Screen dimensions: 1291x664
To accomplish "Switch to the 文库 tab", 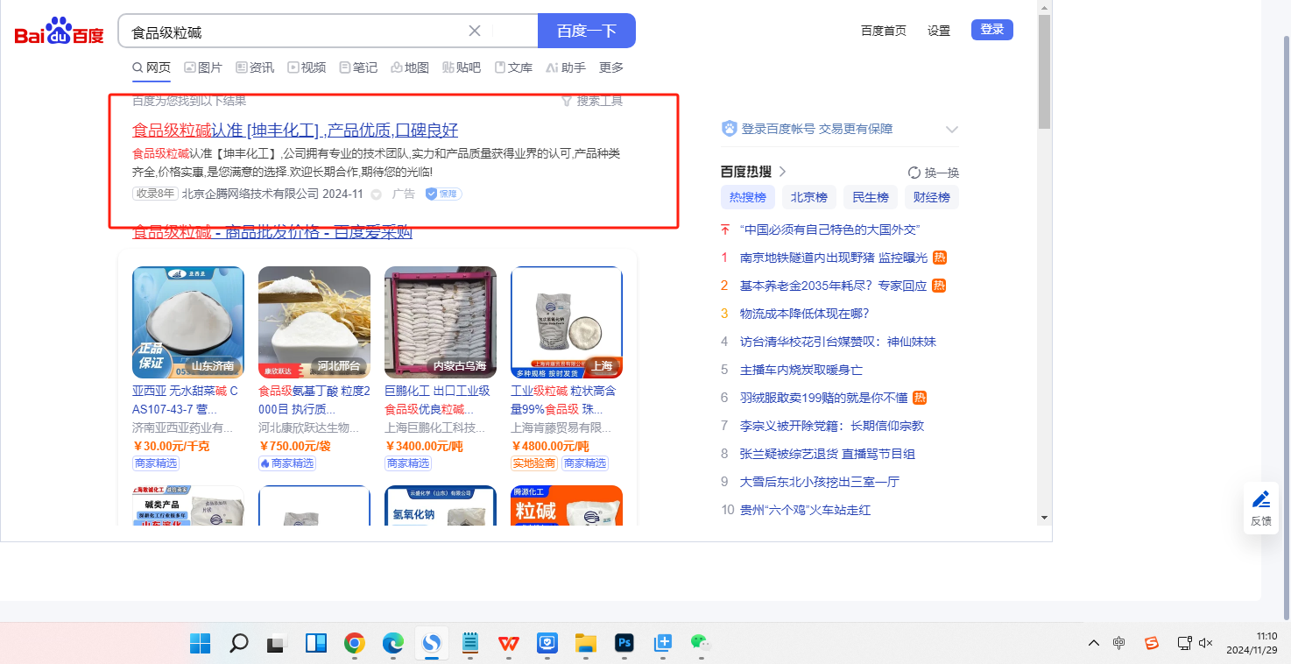I will 513,67.
